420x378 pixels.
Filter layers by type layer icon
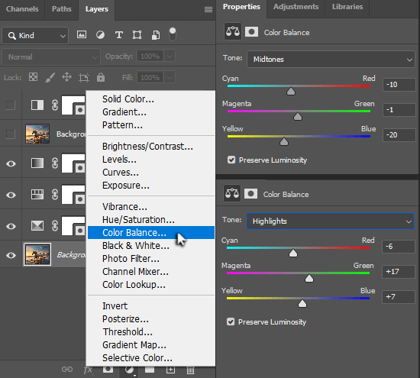(x=118, y=35)
